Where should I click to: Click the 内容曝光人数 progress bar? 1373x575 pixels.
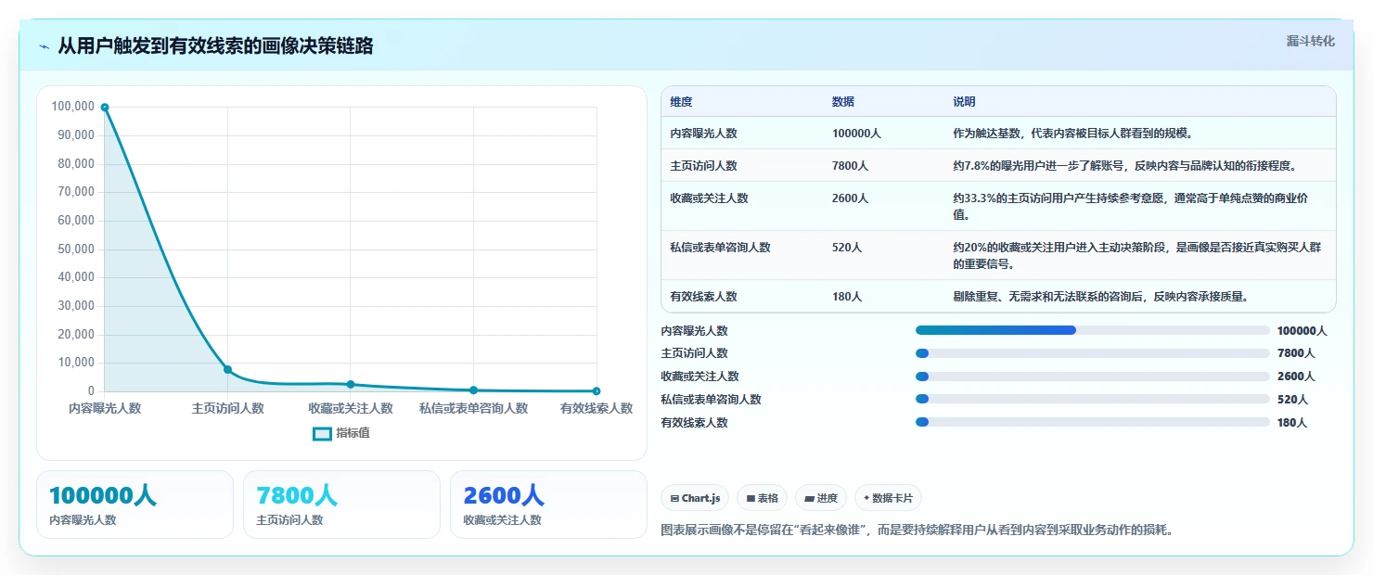pyautogui.click(x=1092, y=330)
